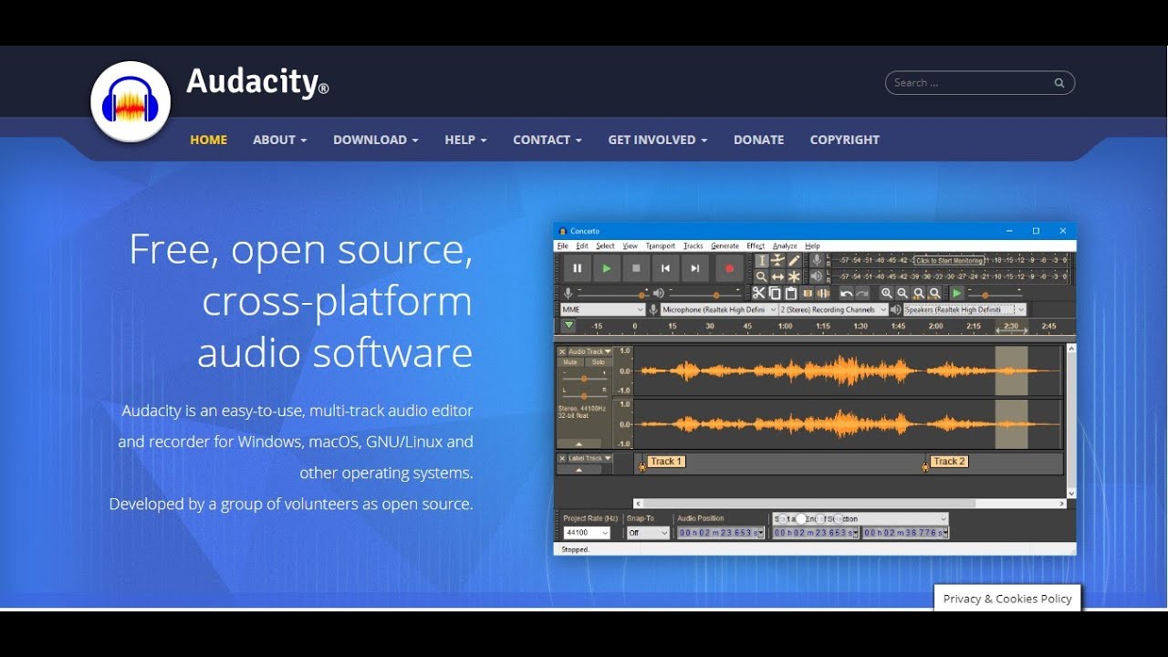This screenshot has width=1168, height=657.
Task: Open the Audio Track dropdown menu
Action: pos(590,351)
